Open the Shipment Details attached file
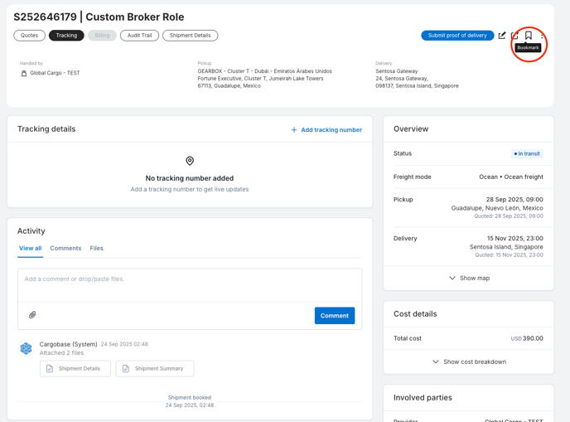 [x=75, y=368]
